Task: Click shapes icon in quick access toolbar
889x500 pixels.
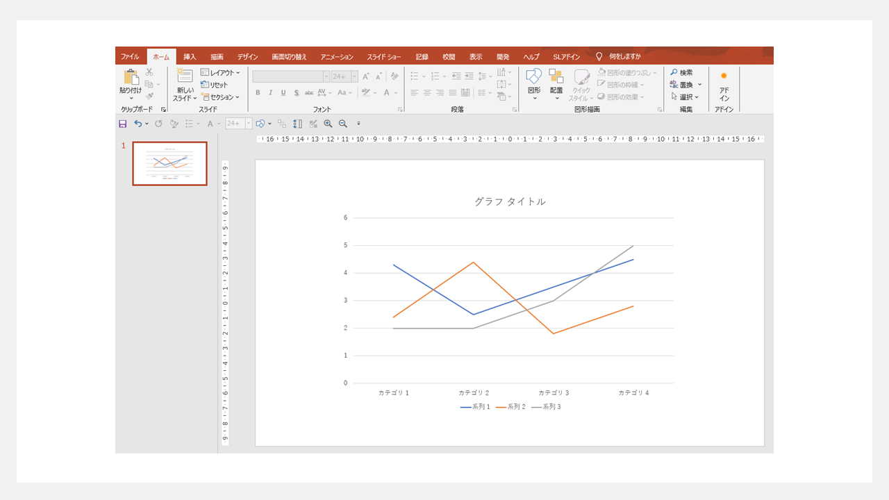Action: [x=261, y=124]
